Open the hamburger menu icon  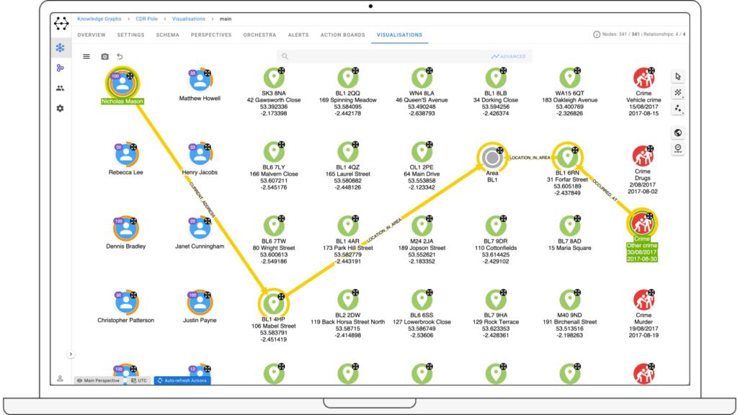(x=86, y=56)
